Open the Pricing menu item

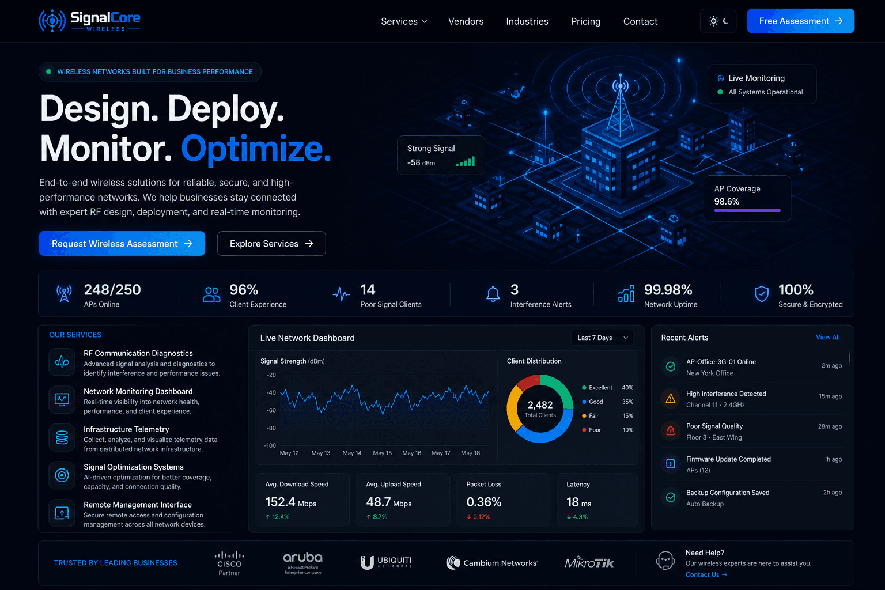pyautogui.click(x=585, y=21)
